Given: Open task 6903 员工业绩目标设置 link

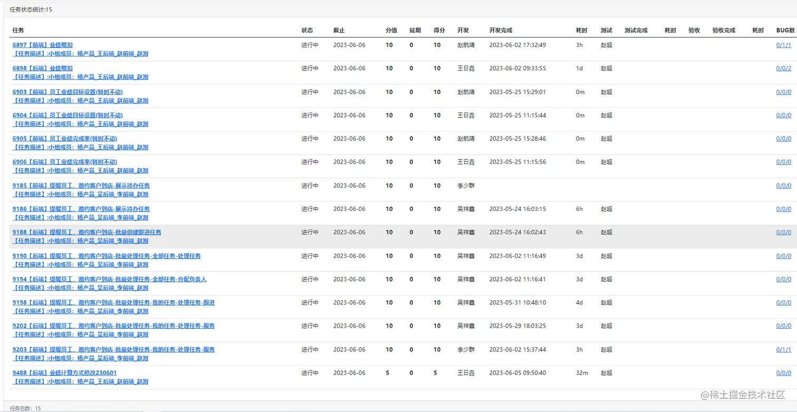Looking at the screenshot, I should pos(67,92).
